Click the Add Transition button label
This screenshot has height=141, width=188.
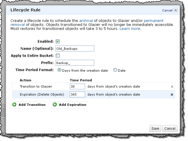[x=32, y=104]
